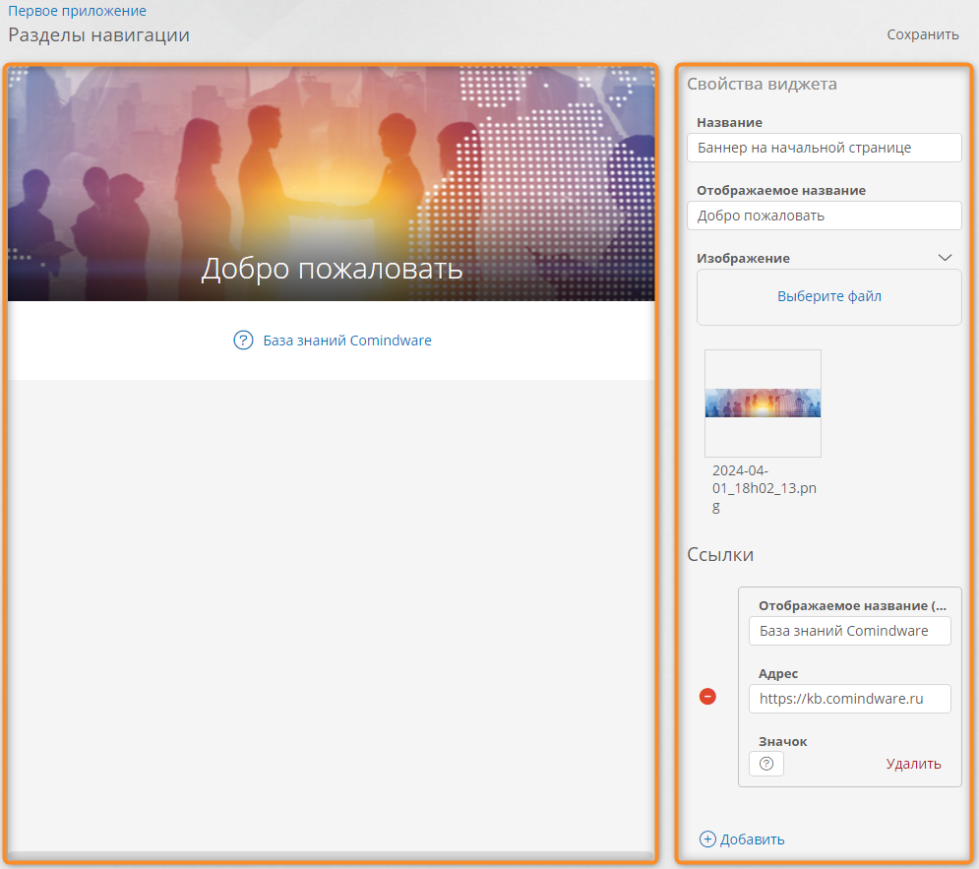
Task: Select the uploaded banner image thumbnail
Action: pos(763,403)
